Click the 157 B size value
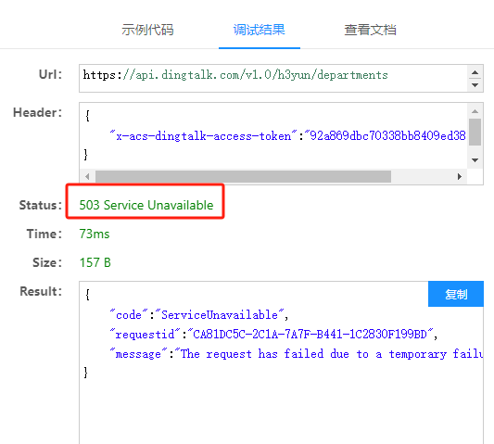The height and width of the screenshot is (444, 494). click(95, 263)
